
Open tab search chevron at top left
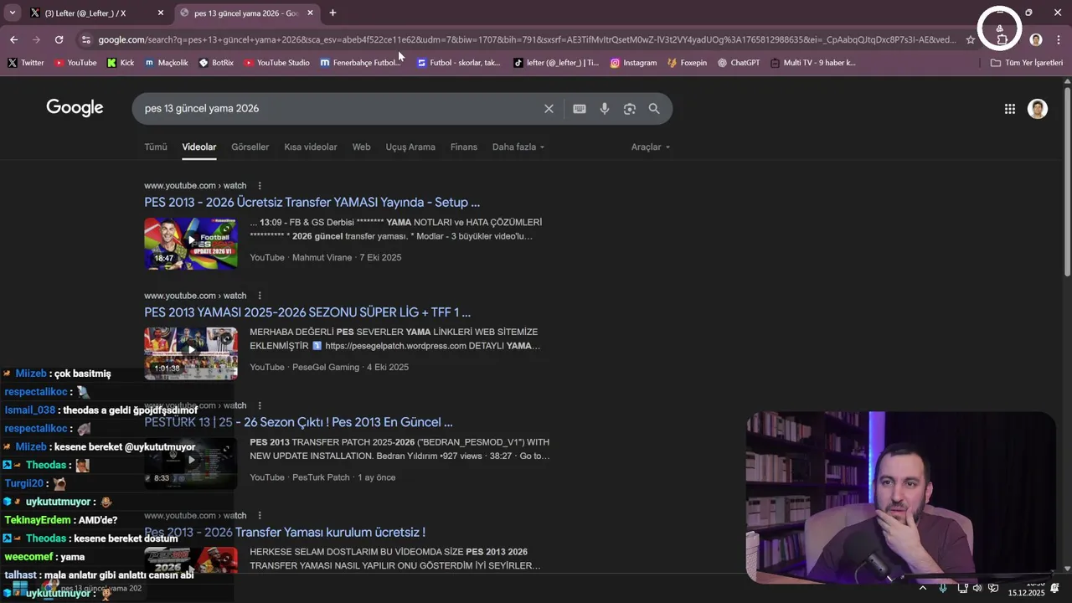pos(12,13)
